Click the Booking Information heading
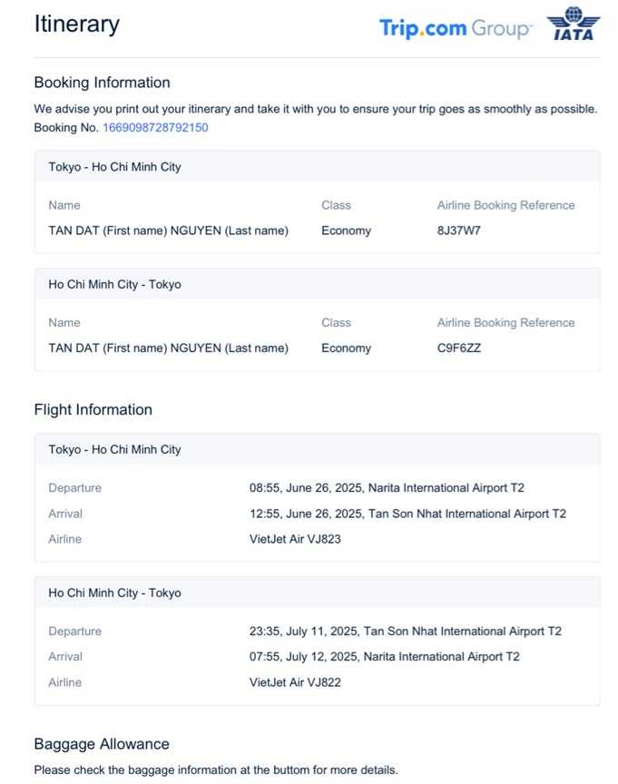 [102, 83]
